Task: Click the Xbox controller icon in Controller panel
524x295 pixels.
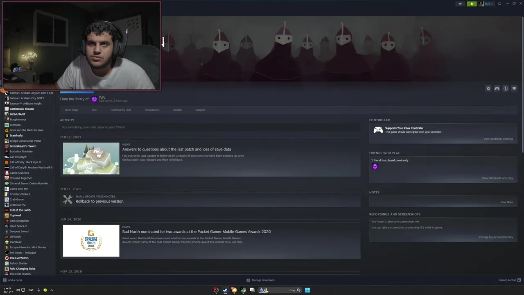Action: point(378,130)
